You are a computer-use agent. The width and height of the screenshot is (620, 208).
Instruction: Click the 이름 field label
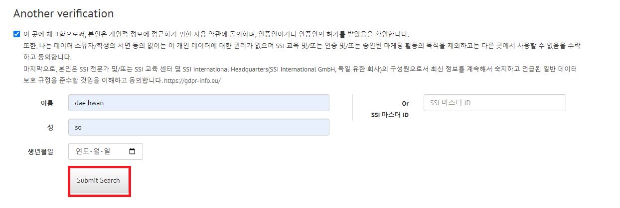(46, 103)
